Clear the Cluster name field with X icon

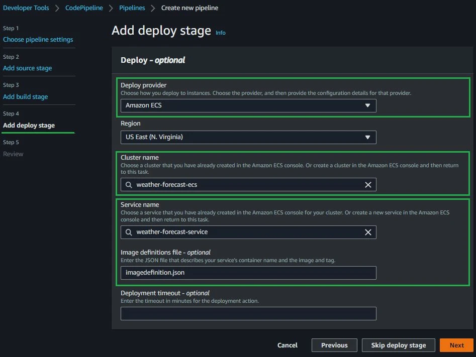coord(368,185)
